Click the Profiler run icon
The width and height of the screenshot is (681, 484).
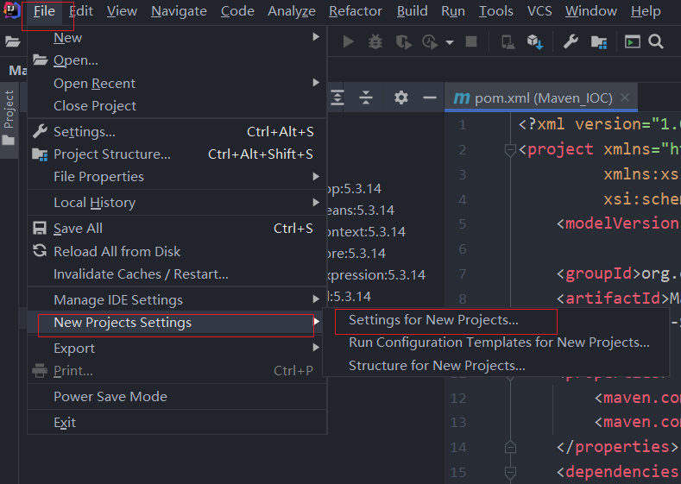click(430, 42)
